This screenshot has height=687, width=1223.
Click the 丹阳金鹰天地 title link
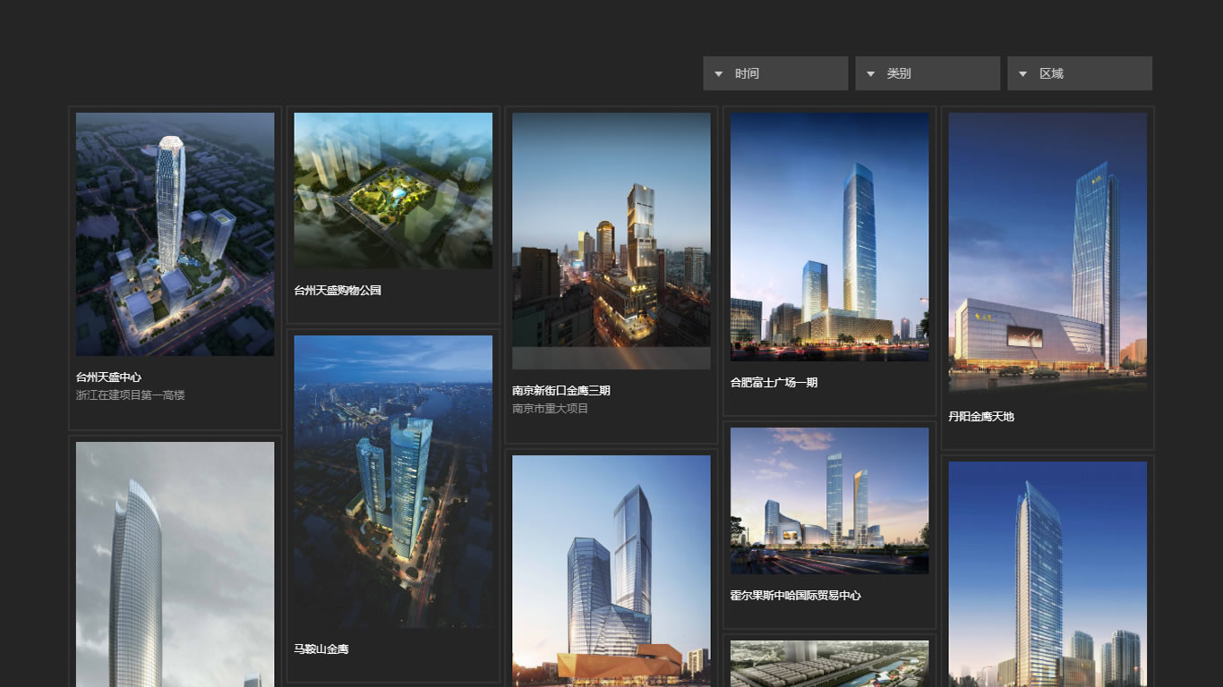click(x=981, y=417)
